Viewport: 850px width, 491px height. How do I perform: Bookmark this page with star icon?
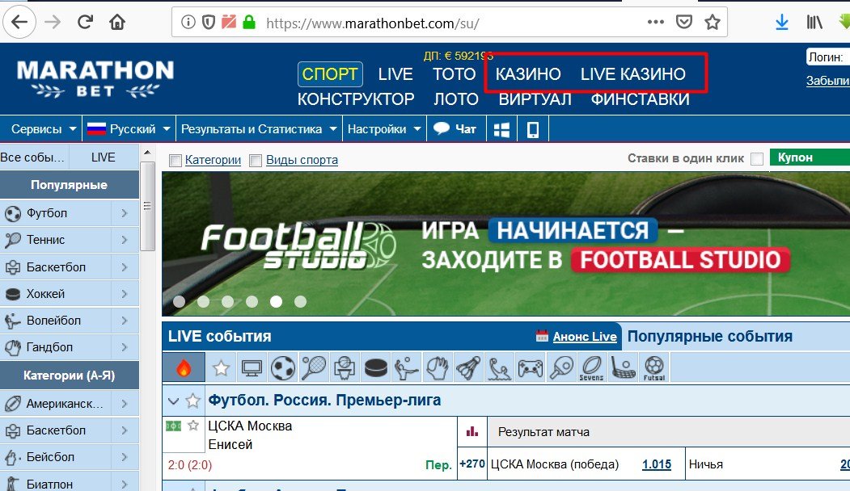point(713,22)
